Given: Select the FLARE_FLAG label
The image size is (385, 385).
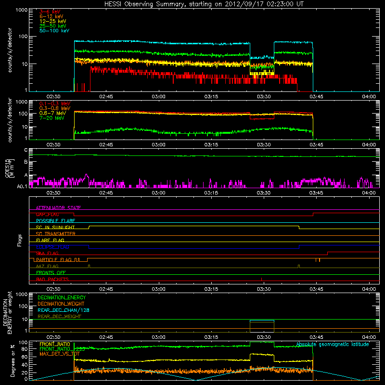Looking at the screenshot, I should coord(50,240).
